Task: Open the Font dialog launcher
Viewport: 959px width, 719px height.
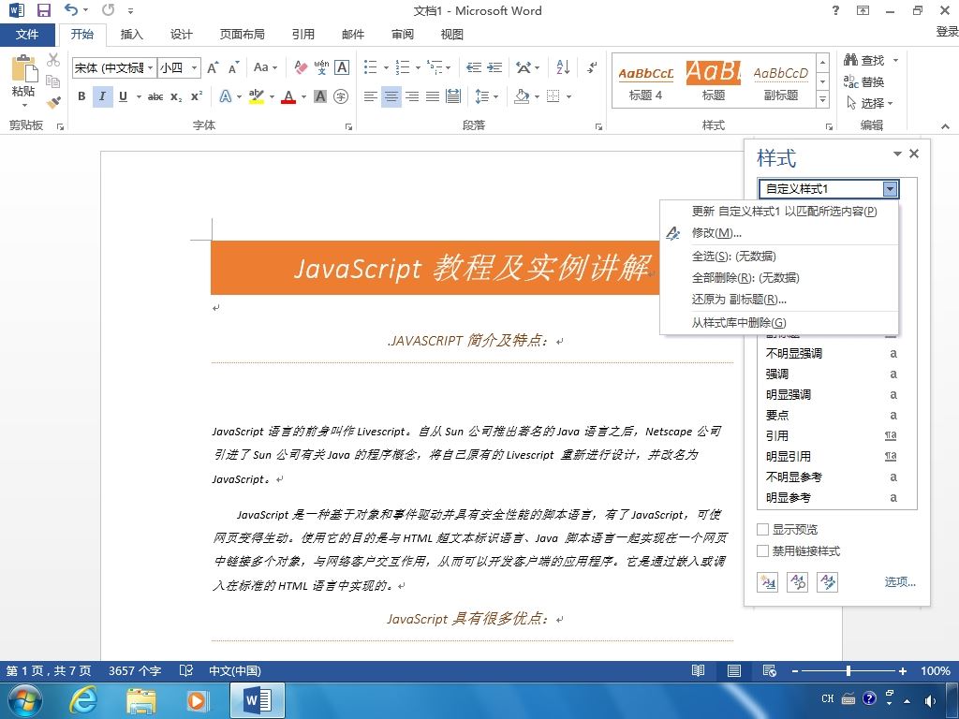Action: click(x=348, y=126)
